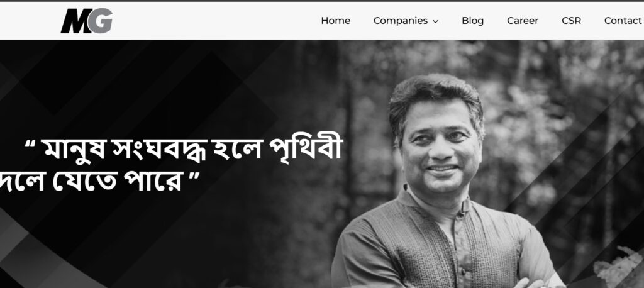Go to the Home page

click(336, 21)
